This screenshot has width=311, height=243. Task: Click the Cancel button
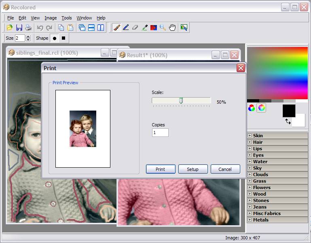[225, 169]
